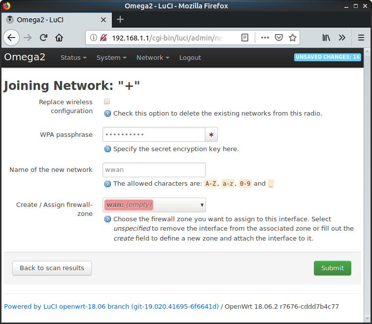Click the 'A-Z' allowed characters code
372x324 pixels.
coord(211,184)
